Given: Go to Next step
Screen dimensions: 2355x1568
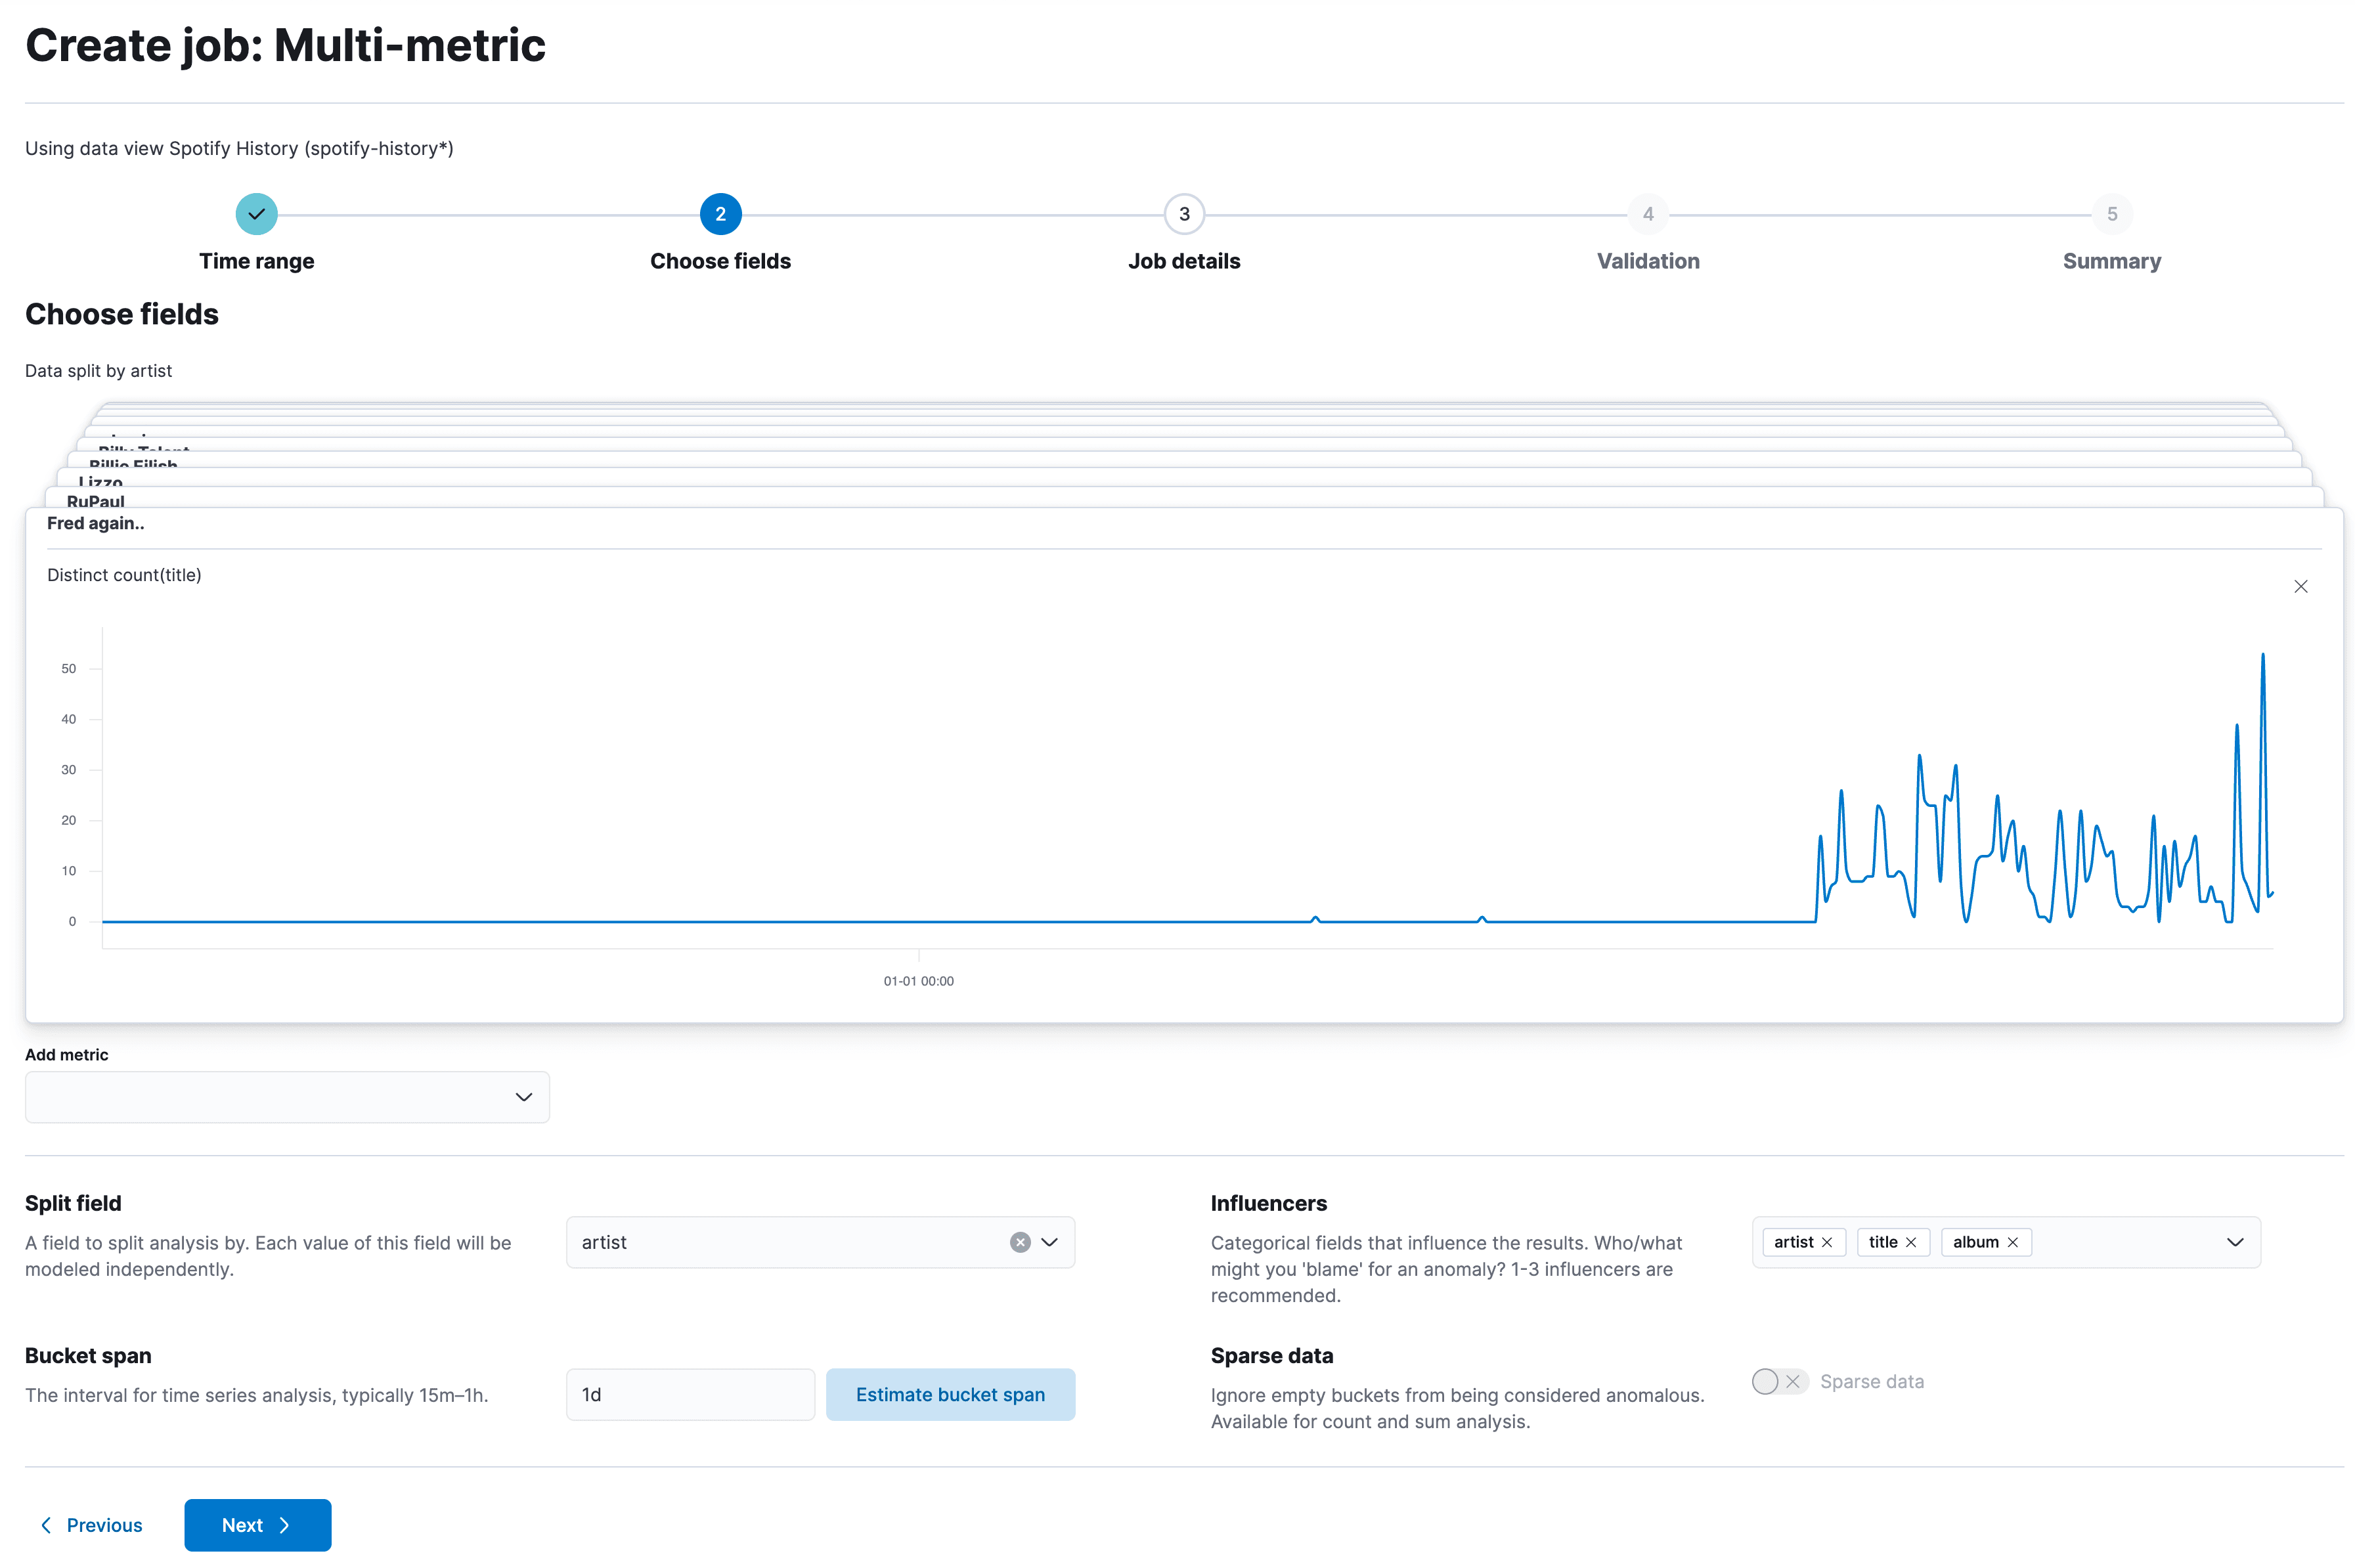Looking at the screenshot, I should [x=257, y=1524].
